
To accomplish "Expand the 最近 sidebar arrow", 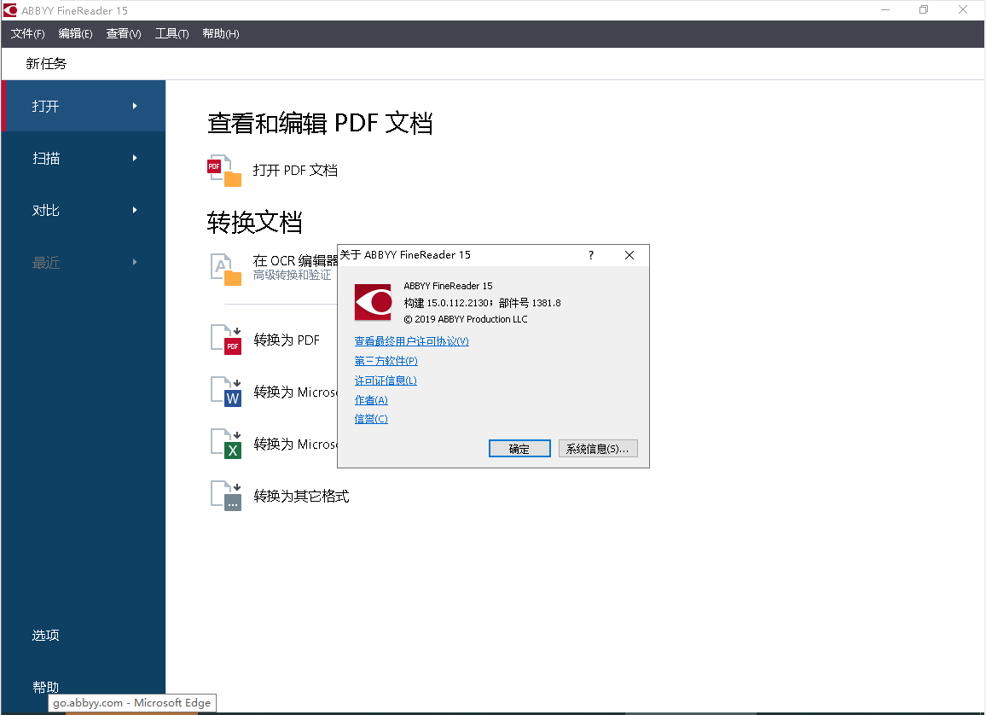I will [x=135, y=262].
